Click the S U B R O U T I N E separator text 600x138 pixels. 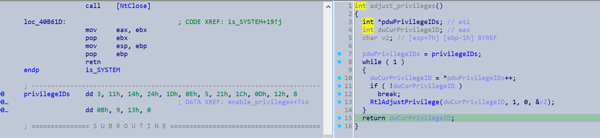(130, 126)
